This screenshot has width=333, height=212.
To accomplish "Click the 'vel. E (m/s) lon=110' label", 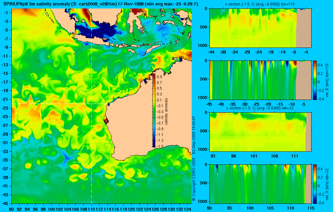I will point(327,81).
